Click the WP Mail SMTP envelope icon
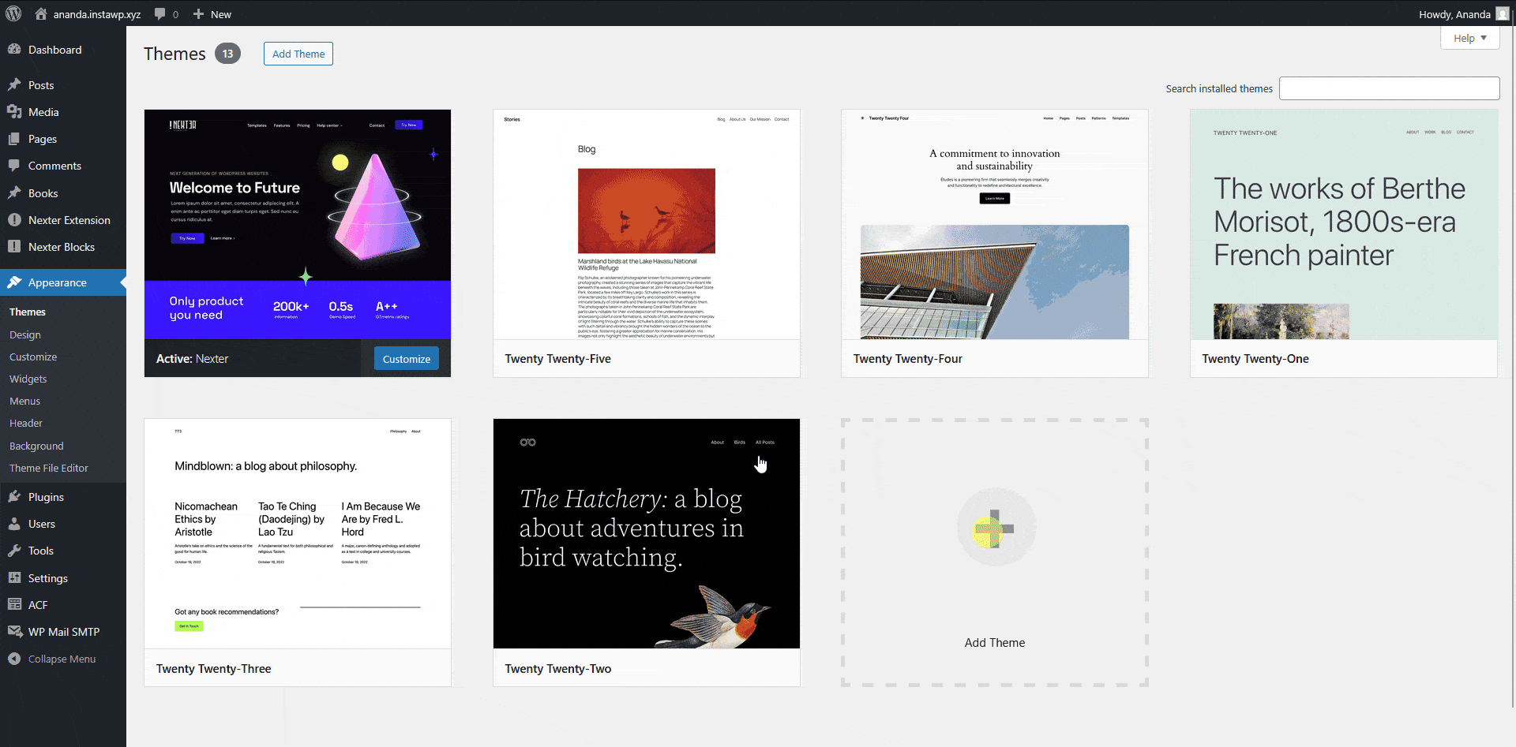 point(14,632)
